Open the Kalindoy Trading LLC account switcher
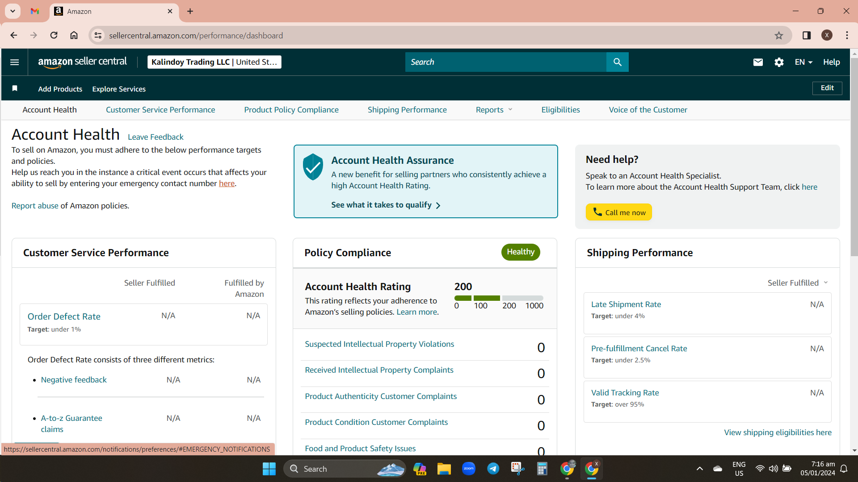Image resolution: width=858 pixels, height=482 pixels. (214, 62)
